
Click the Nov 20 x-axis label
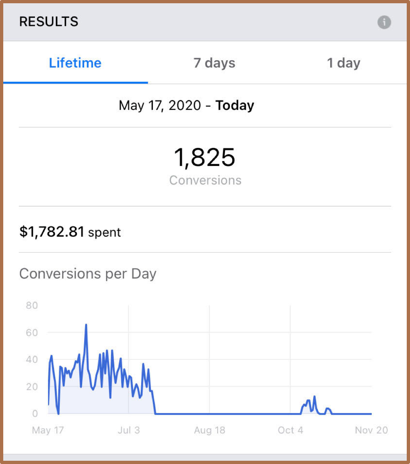point(371,430)
